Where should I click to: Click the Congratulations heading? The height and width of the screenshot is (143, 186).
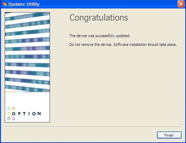tap(99, 18)
